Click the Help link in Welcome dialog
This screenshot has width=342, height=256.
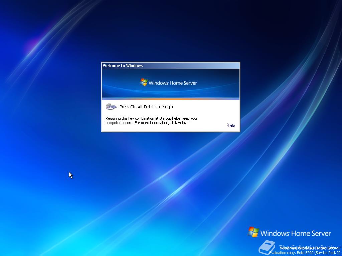click(231, 125)
